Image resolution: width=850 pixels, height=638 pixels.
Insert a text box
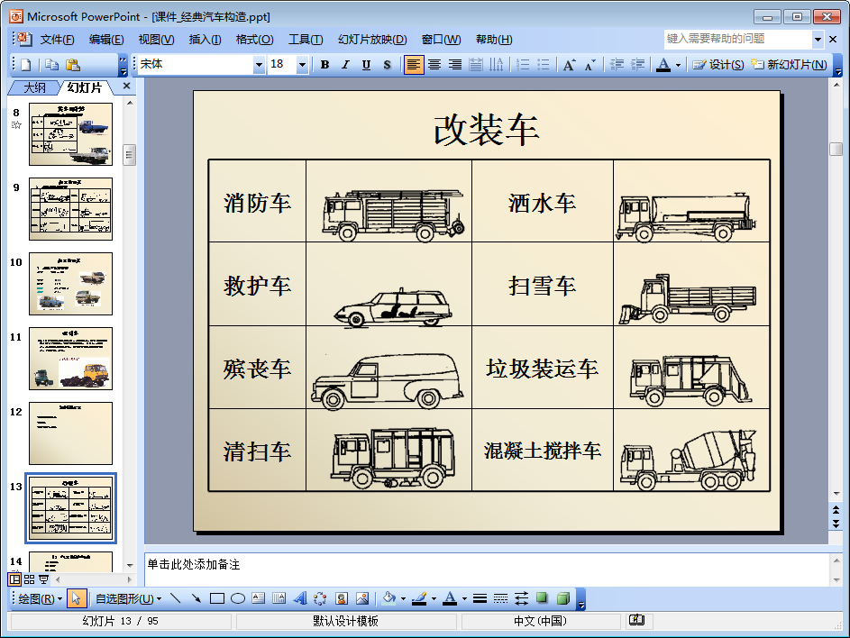[259, 598]
